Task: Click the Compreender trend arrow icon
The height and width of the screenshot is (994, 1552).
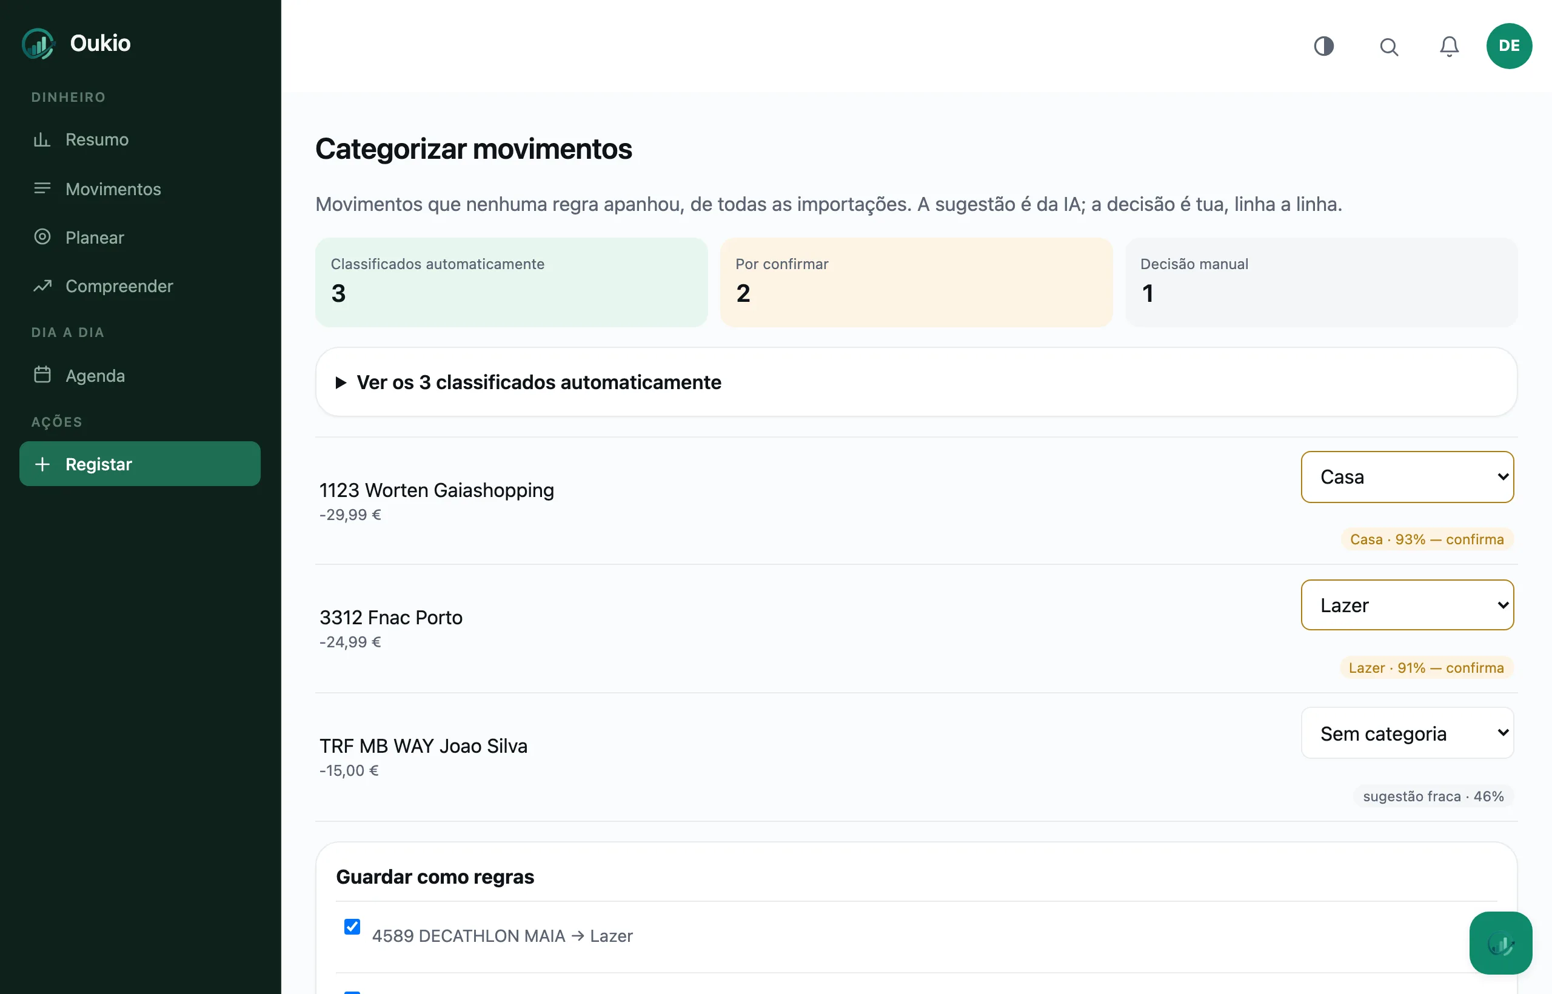Action: click(x=42, y=285)
